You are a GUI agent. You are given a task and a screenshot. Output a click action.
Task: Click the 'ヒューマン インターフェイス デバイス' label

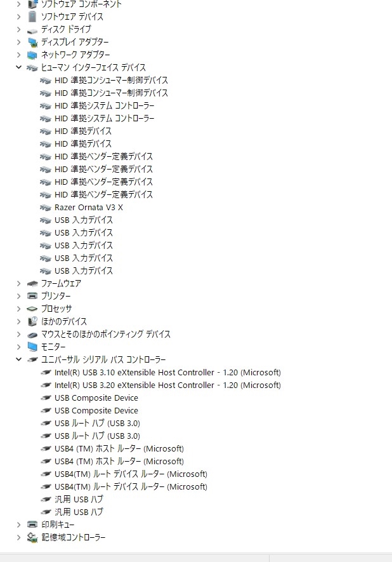(93, 67)
